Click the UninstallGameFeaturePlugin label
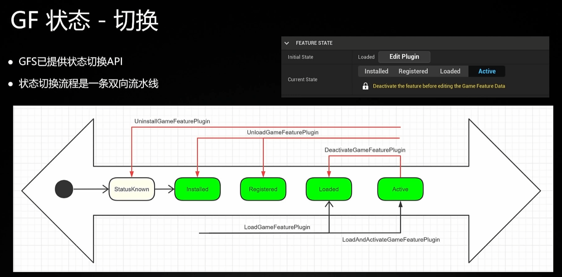Viewport: 562px width, 277px height. pos(172,121)
